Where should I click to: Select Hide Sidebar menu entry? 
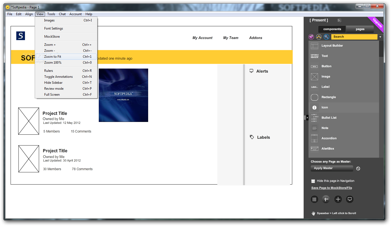tap(66, 83)
